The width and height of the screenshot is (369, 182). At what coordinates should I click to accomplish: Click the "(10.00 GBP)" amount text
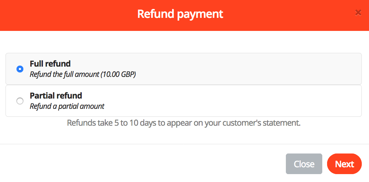pos(118,74)
